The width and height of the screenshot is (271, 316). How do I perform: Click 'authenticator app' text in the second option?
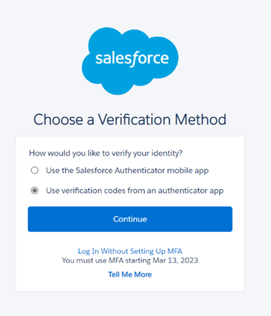(x=191, y=191)
